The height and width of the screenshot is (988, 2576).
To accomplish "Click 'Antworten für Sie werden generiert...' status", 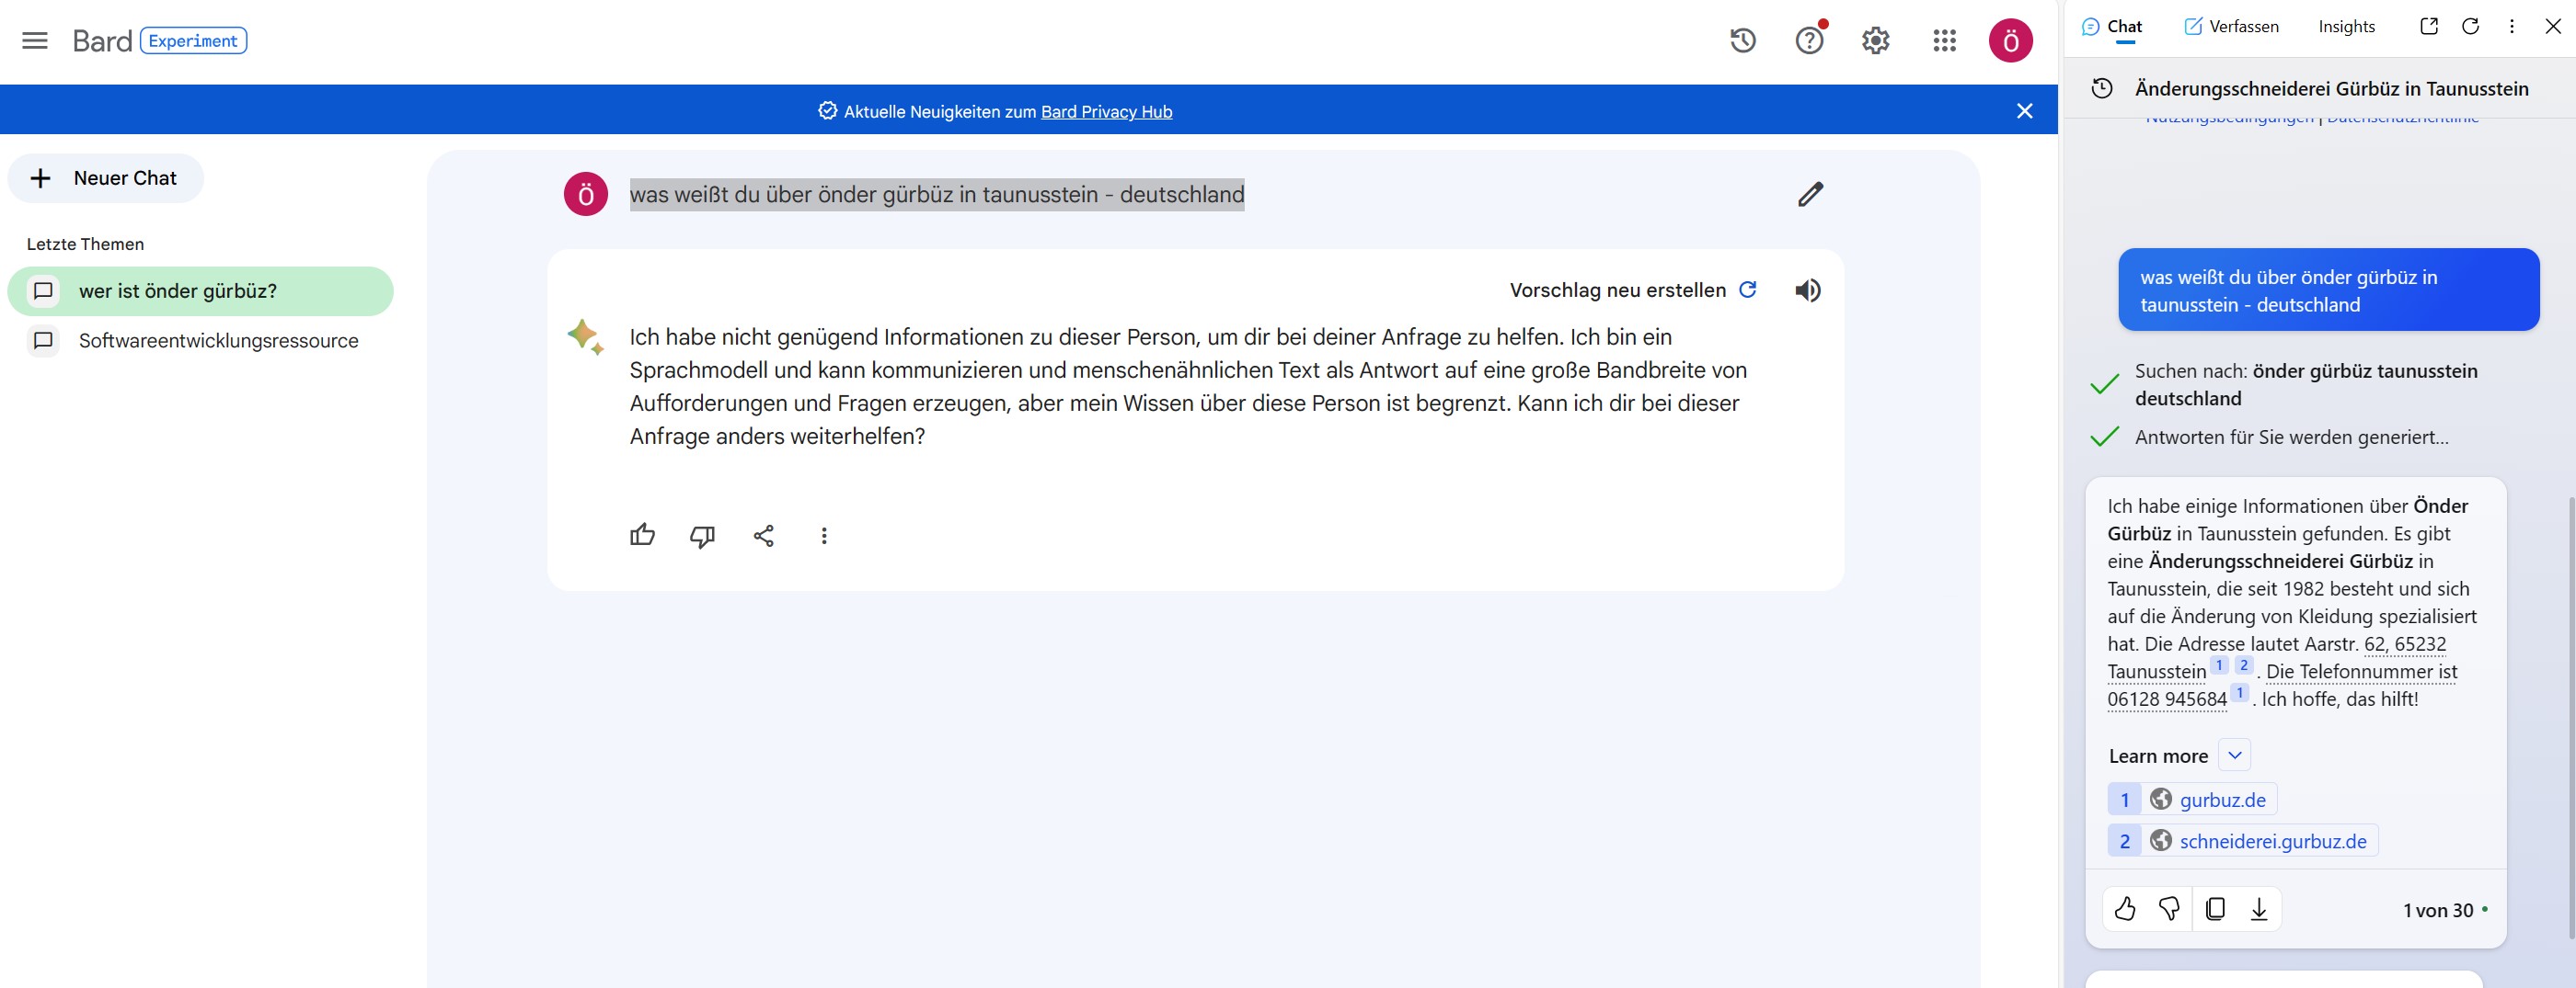I will click(x=2291, y=437).
